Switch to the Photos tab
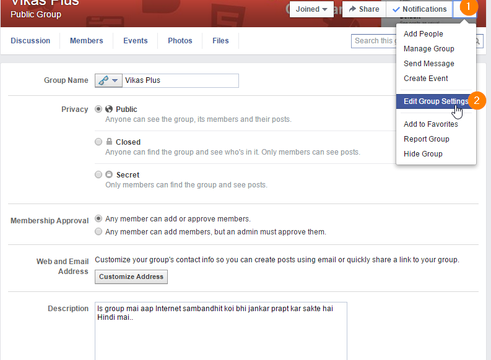Screen dimensions: 491x360 [180, 41]
